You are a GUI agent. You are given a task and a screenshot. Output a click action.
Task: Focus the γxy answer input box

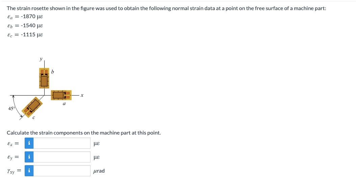click(62, 171)
